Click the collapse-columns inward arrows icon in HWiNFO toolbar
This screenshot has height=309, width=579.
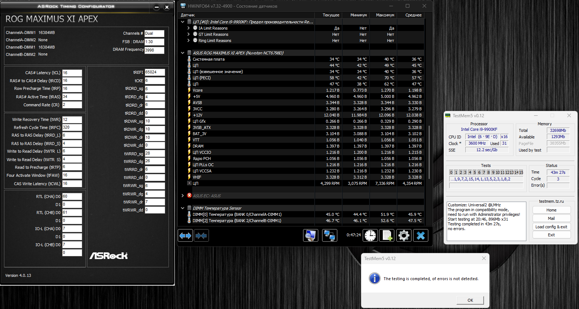click(x=201, y=236)
